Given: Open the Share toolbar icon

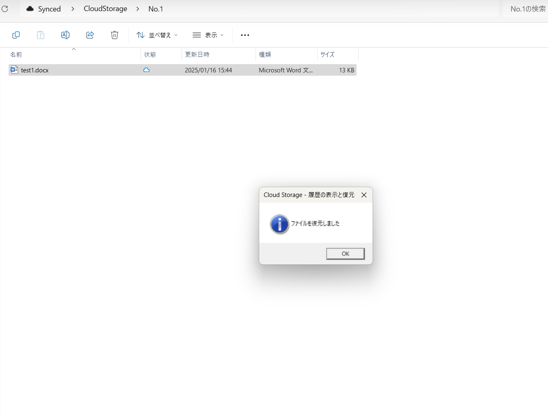Looking at the screenshot, I should point(90,35).
